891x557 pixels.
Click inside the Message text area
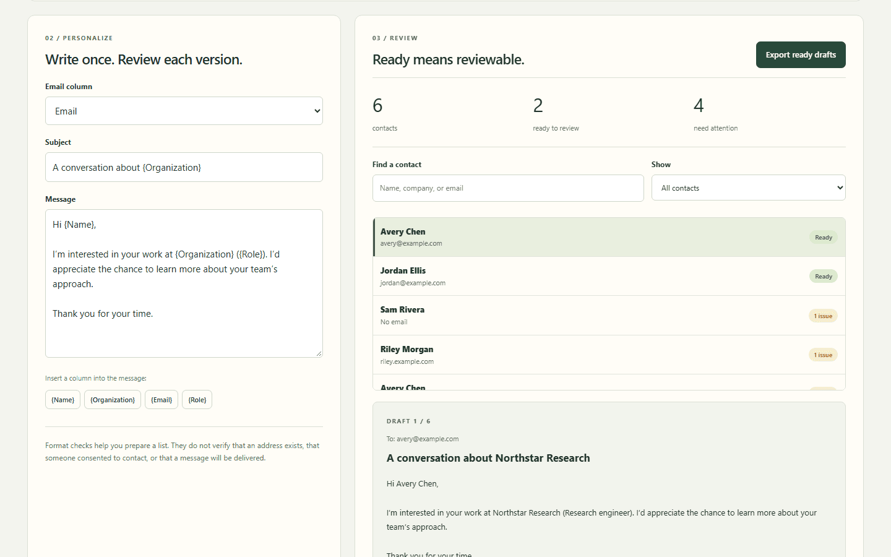coord(184,283)
